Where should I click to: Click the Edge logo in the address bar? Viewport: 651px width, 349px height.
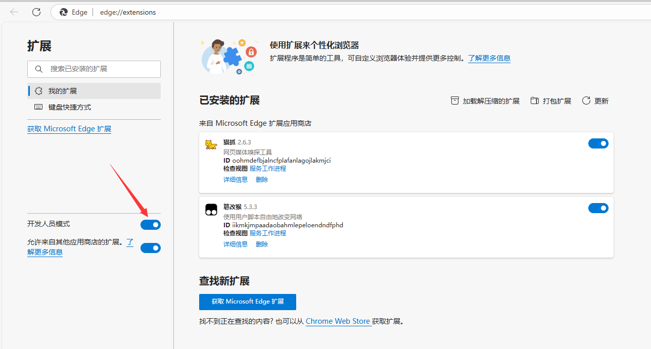point(64,12)
